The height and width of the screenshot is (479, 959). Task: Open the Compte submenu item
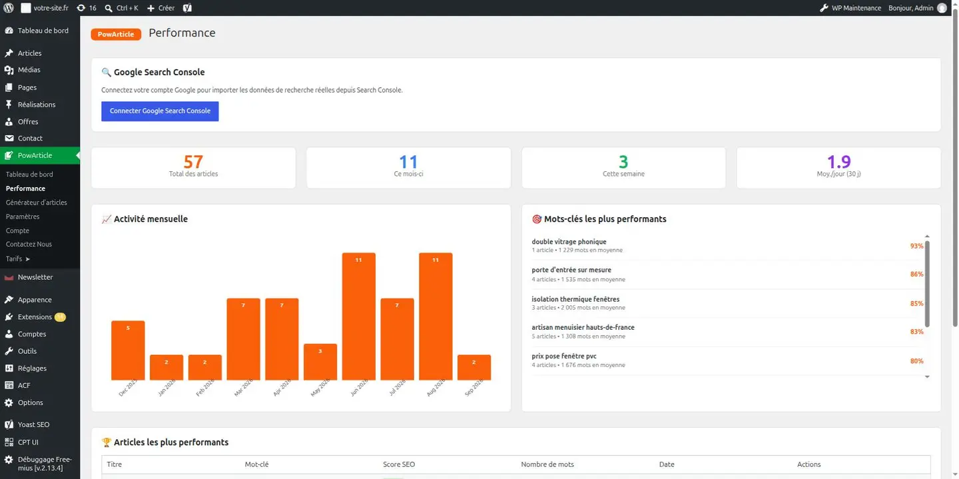17,231
